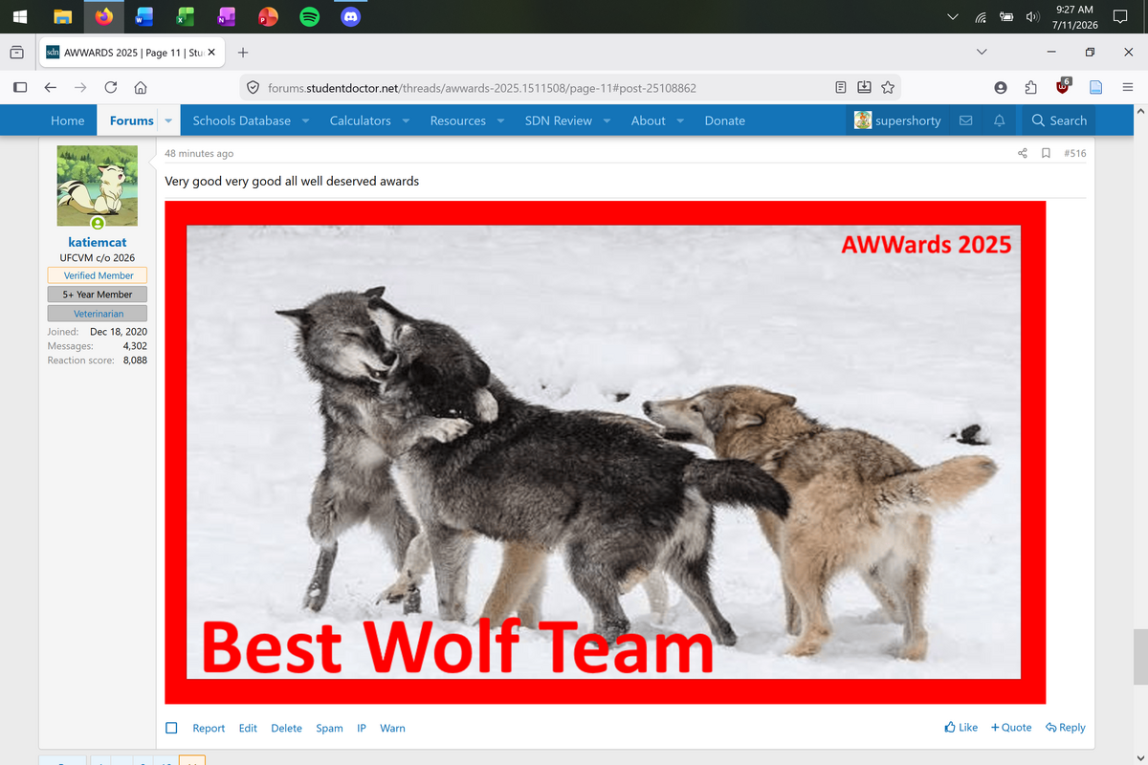The width and height of the screenshot is (1148, 765).
Task: List all open tabs
Action: coord(981,52)
